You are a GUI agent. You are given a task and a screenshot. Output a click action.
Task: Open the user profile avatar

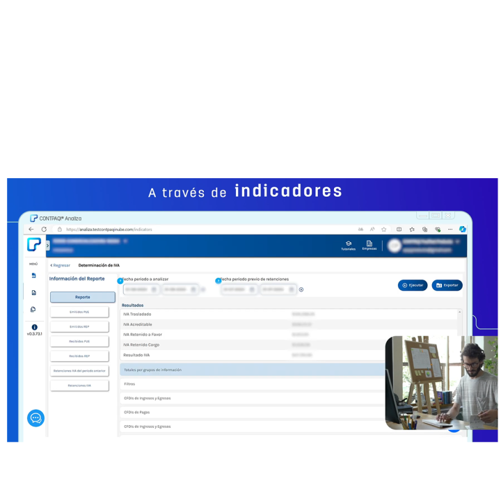click(395, 246)
